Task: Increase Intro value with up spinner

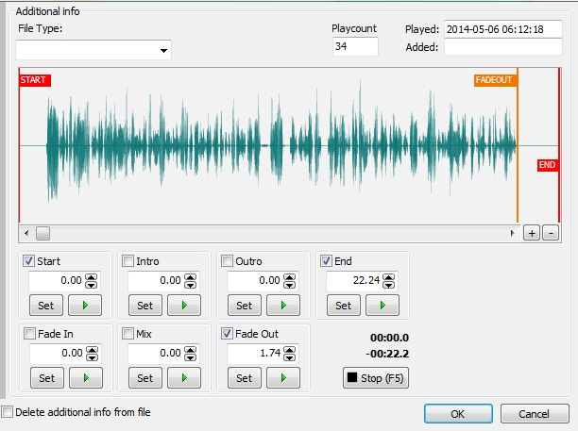Action: pos(190,276)
